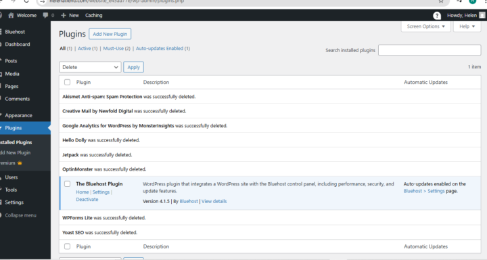The image size is (487, 260).
Task: Open the Media library menu
Action: pyautogui.click(x=12, y=74)
